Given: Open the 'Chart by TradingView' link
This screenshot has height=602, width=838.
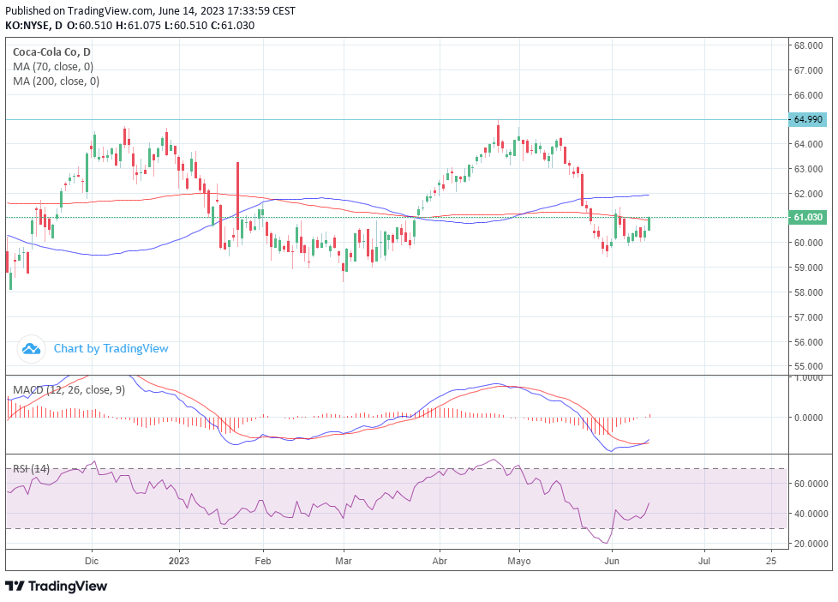Looking at the screenshot, I should (x=111, y=349).
